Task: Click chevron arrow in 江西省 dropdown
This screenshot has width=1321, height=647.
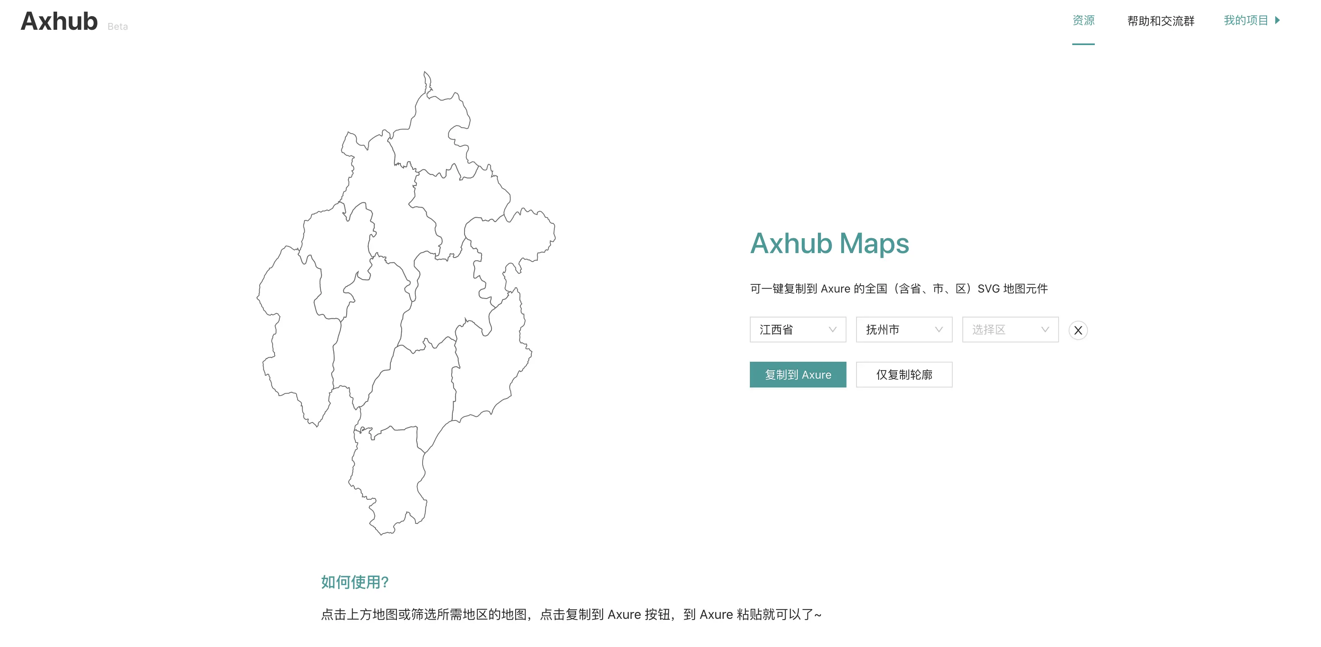Action: pyautogui.click(x=832, y=330)
